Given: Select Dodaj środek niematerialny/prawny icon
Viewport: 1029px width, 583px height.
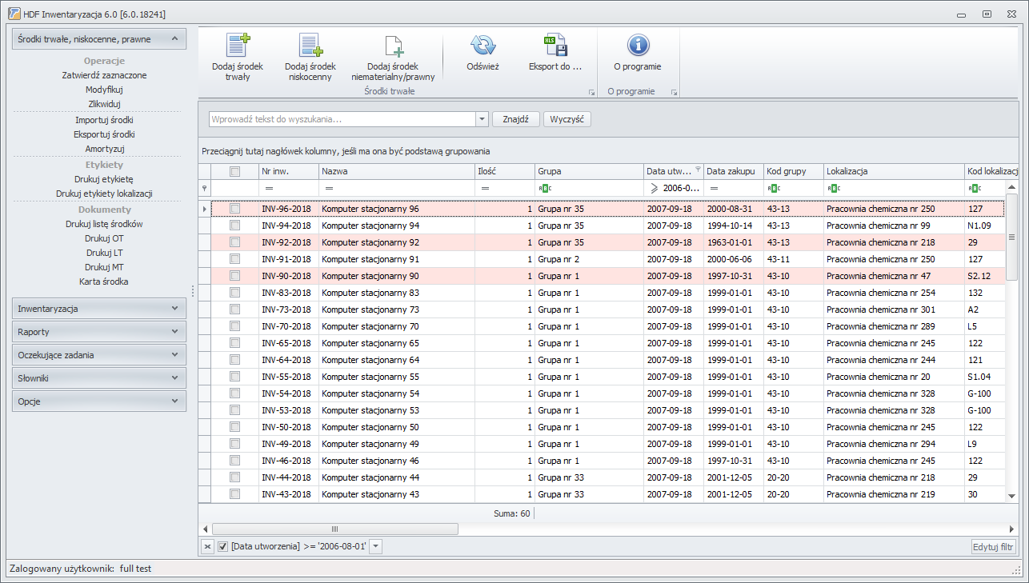Looking at the screenshot, I should coord(393,46).
